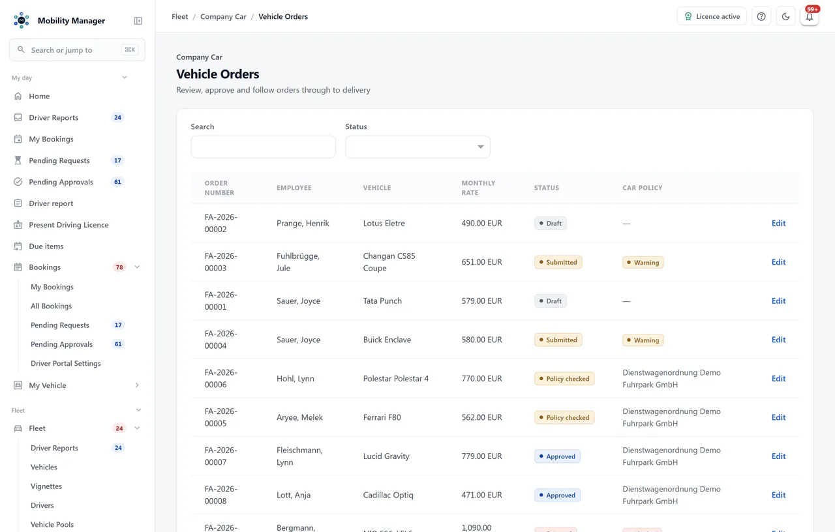Open Vehicle Pools under Fleet

click(x=52, y=524)
